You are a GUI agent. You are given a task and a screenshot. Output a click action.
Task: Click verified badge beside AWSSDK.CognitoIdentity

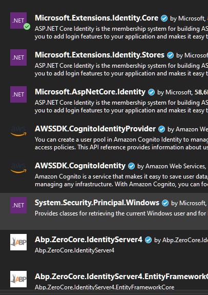(x=131, y=166)
